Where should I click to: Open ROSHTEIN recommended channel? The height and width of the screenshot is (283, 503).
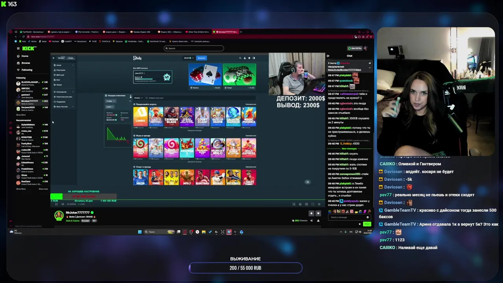coord(32,138)
